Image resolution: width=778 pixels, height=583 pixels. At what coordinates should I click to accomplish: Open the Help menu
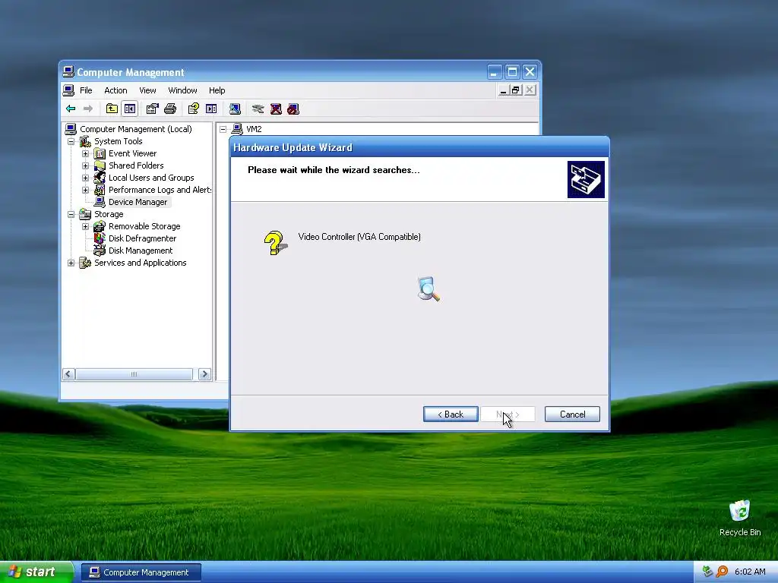pyautogui.click(x=217, y=90)
